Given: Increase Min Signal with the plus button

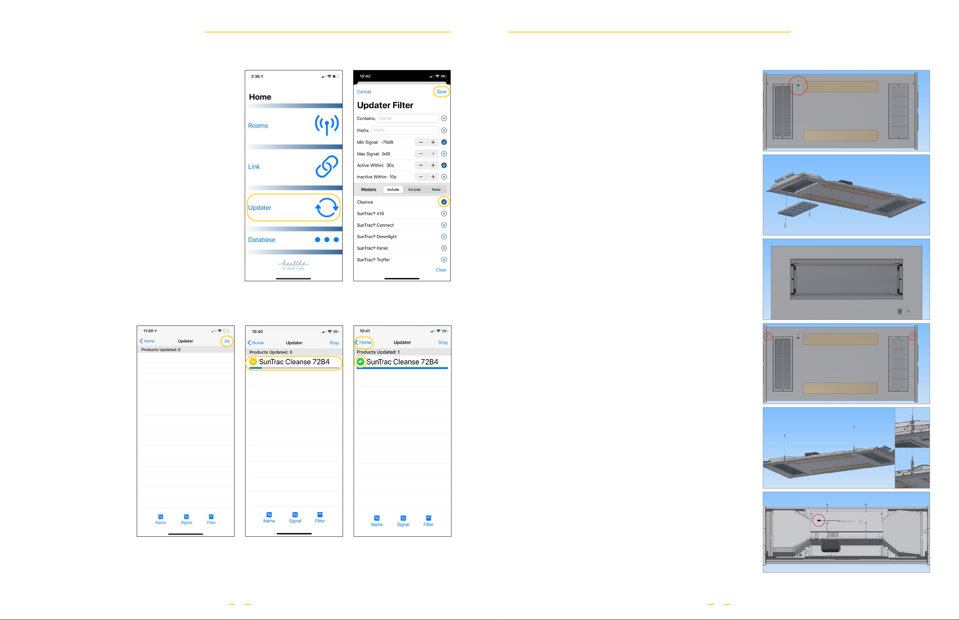Looking at the screenshot, I should pyautogui.click(x=433, y=142).
